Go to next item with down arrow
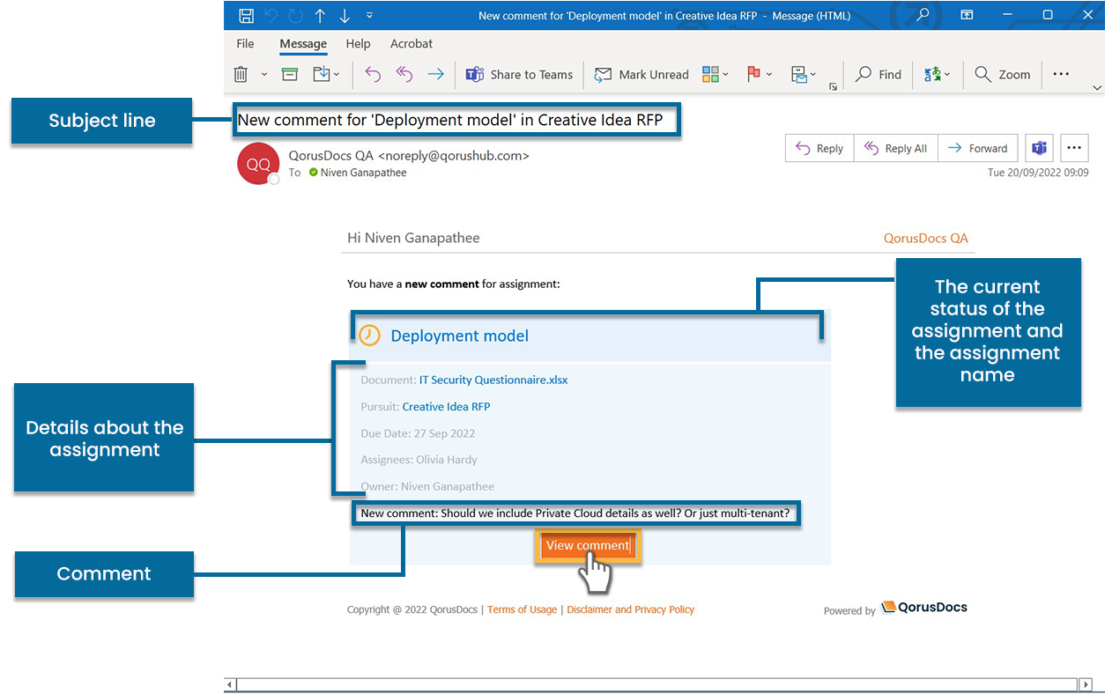This screenshot has height=694, width=1105. [x=345, y=15]
